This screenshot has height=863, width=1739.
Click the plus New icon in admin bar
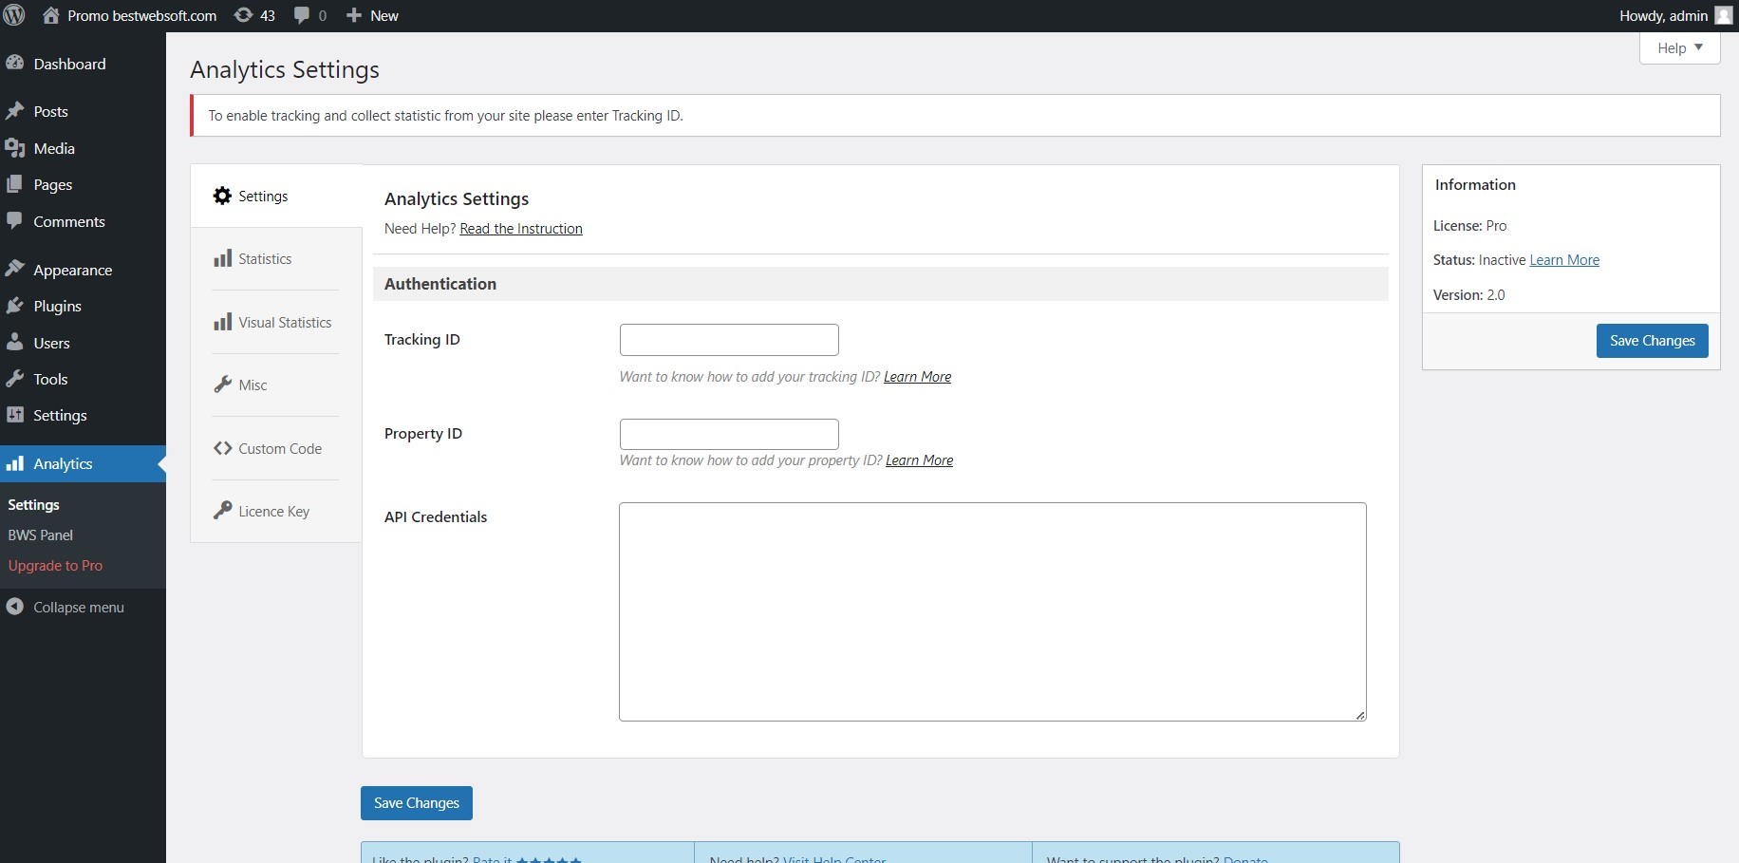point(354,15)
